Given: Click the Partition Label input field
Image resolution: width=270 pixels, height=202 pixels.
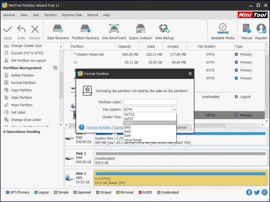Looking at the screenshot, I should point(150,102).
